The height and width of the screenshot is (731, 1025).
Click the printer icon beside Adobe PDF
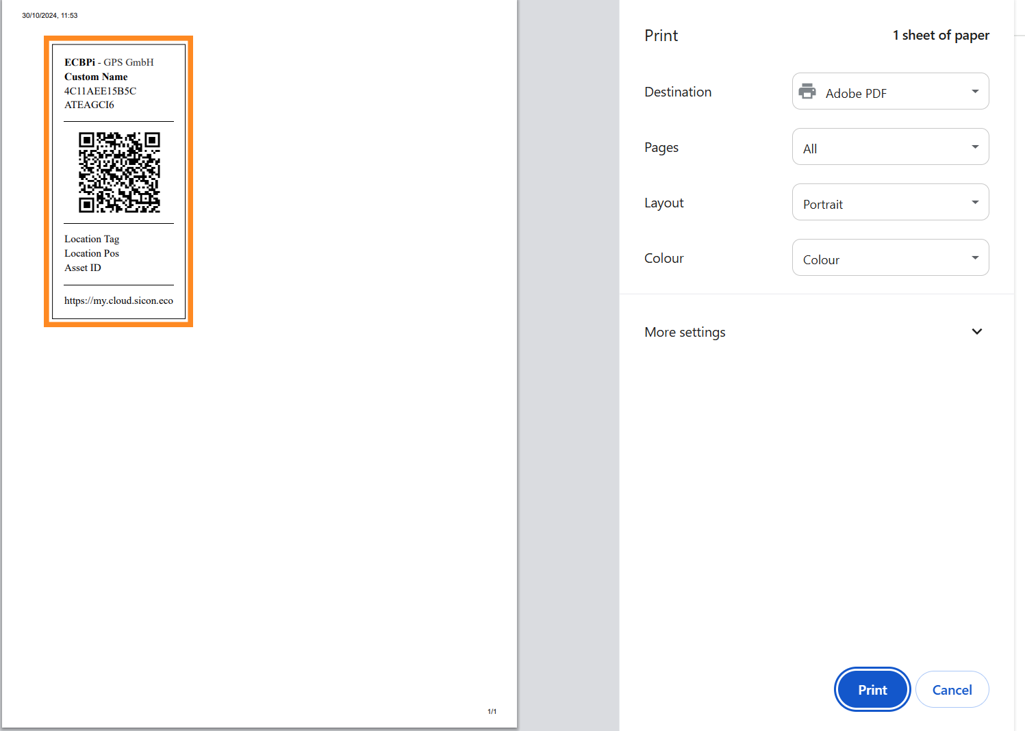coord(807,92)
